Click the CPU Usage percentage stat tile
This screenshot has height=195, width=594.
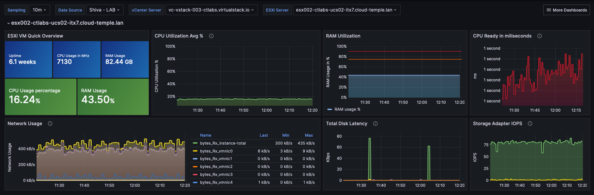point(41,97)
